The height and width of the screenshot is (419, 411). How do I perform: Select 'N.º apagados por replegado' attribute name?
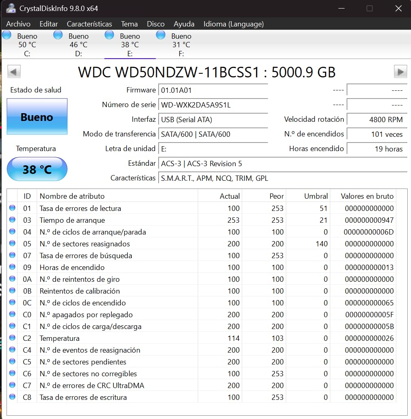pyautogui.click(x=86, y=315)
